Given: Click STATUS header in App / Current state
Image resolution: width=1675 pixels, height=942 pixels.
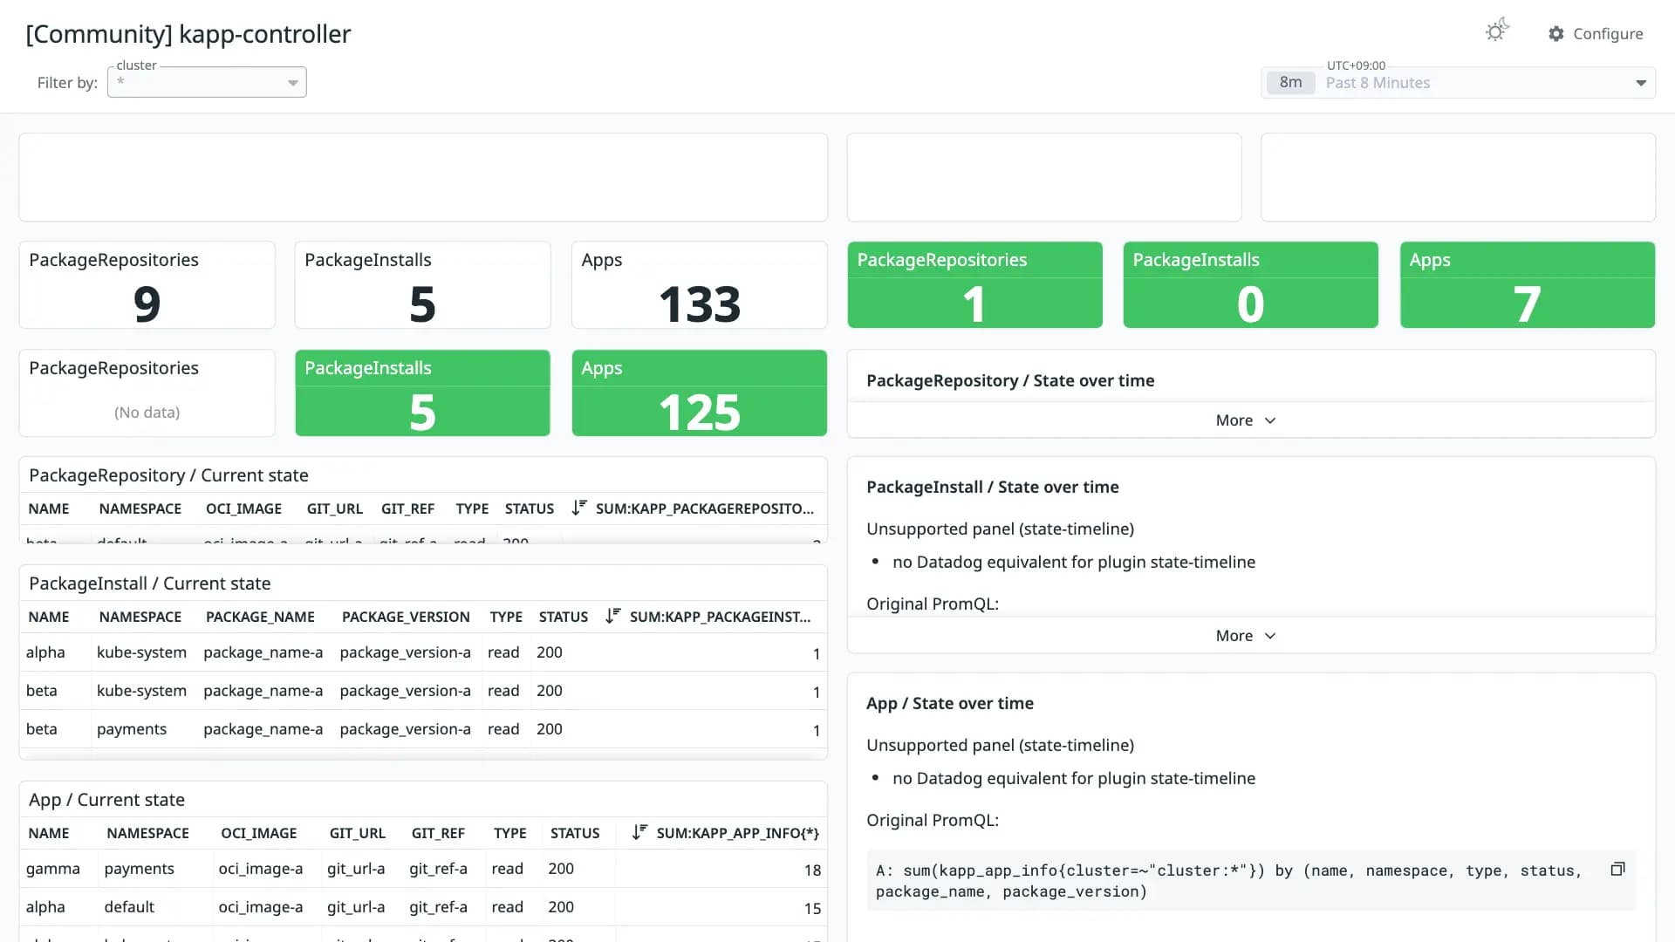Looking at the screenshot, I should point(575,833).
